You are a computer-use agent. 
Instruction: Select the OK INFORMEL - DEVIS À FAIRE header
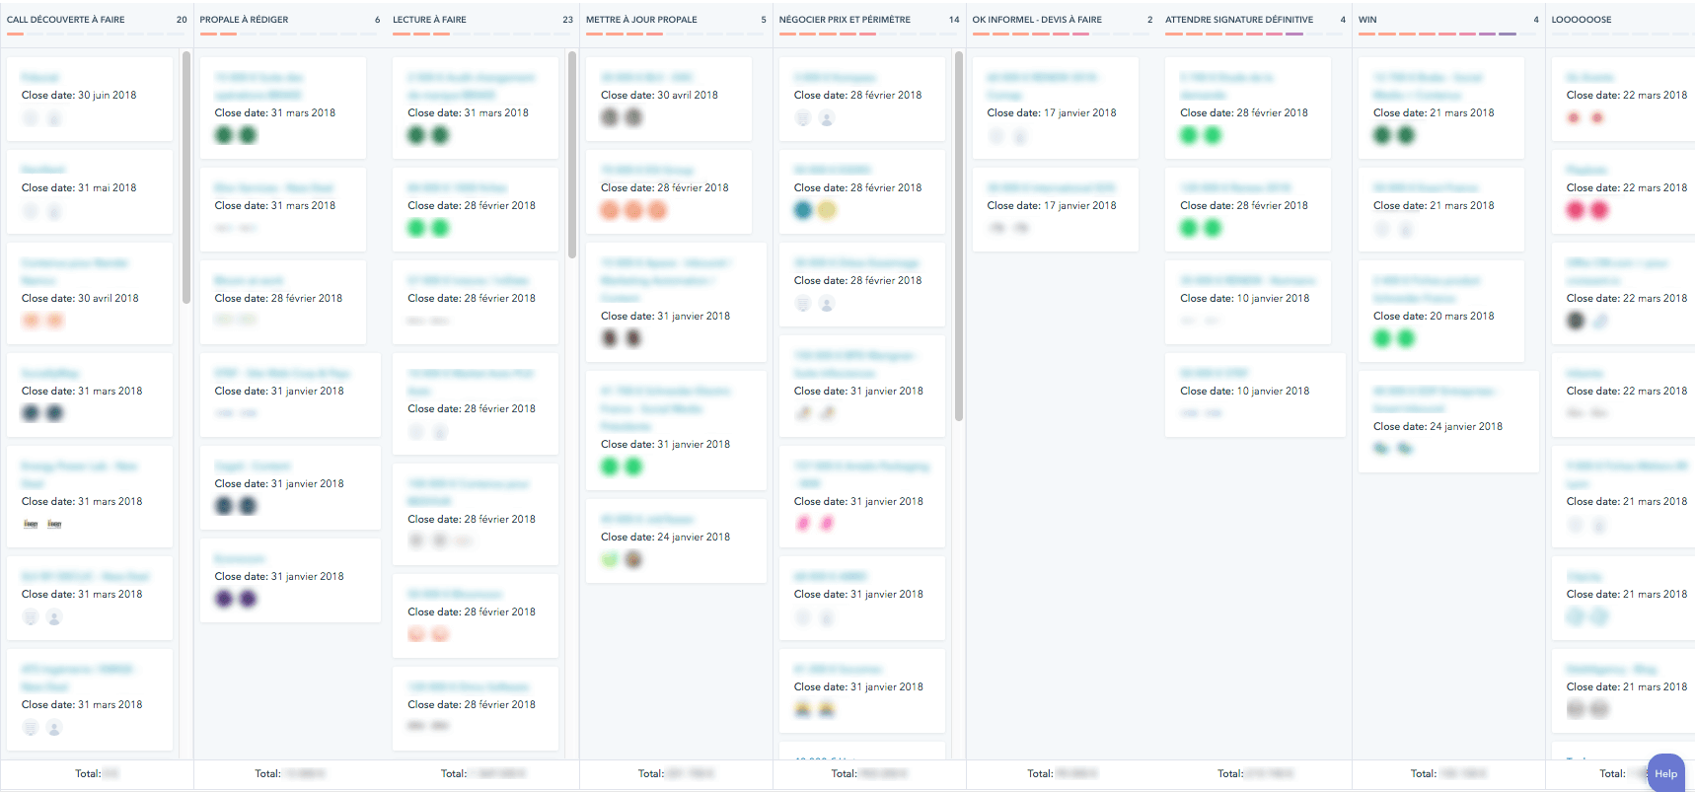click(1037, 20)
